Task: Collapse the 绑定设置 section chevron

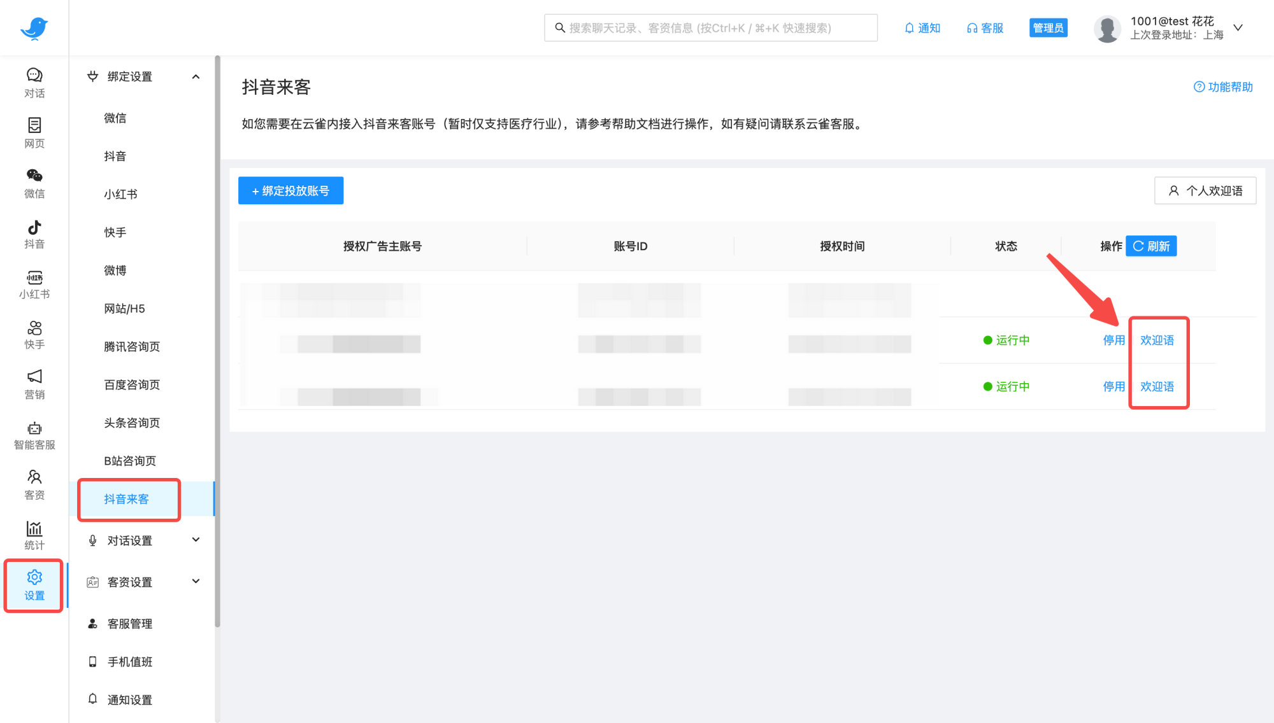Action: [x=196, y=76]
